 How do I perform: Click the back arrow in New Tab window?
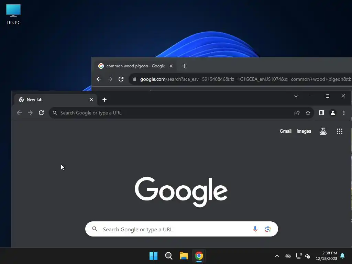coord(19,113)
